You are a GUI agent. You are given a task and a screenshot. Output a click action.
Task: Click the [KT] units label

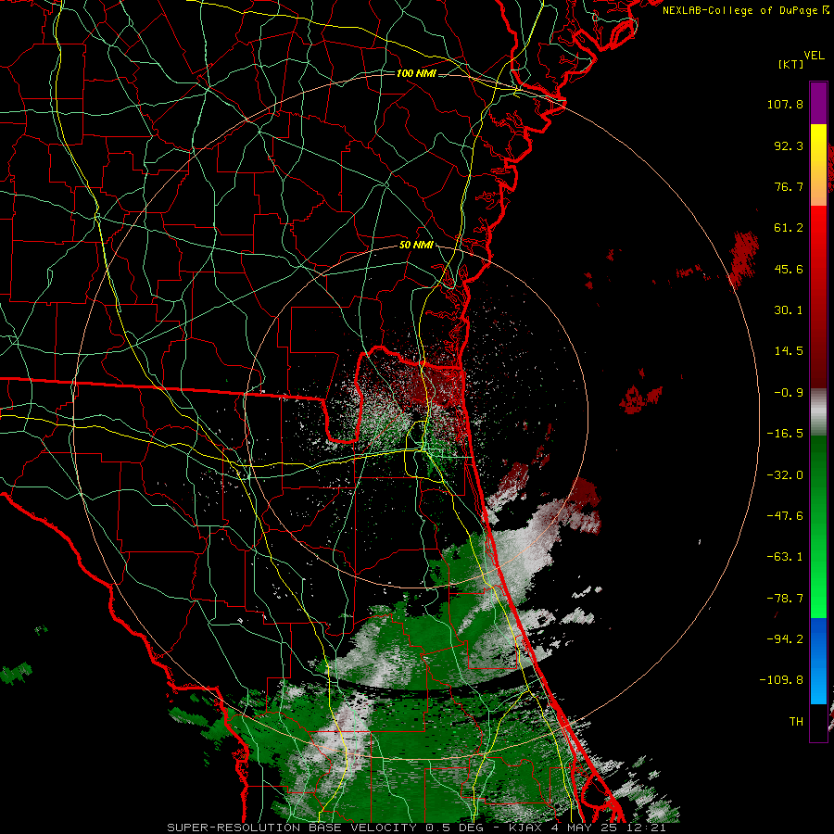[791, 64]
